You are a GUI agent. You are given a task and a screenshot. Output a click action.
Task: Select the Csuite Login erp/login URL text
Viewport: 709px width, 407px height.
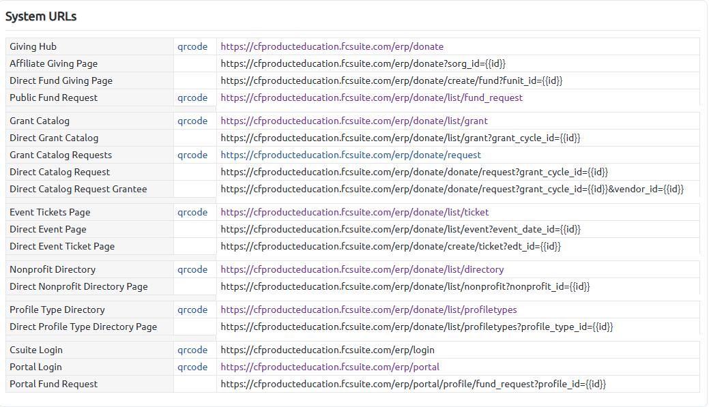[x=328, y=350]
